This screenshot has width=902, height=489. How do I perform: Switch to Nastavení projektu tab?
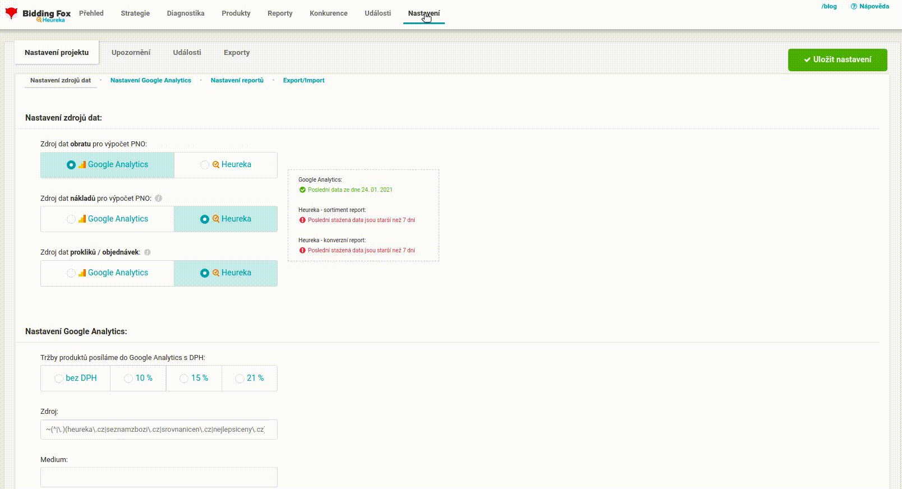57,53
